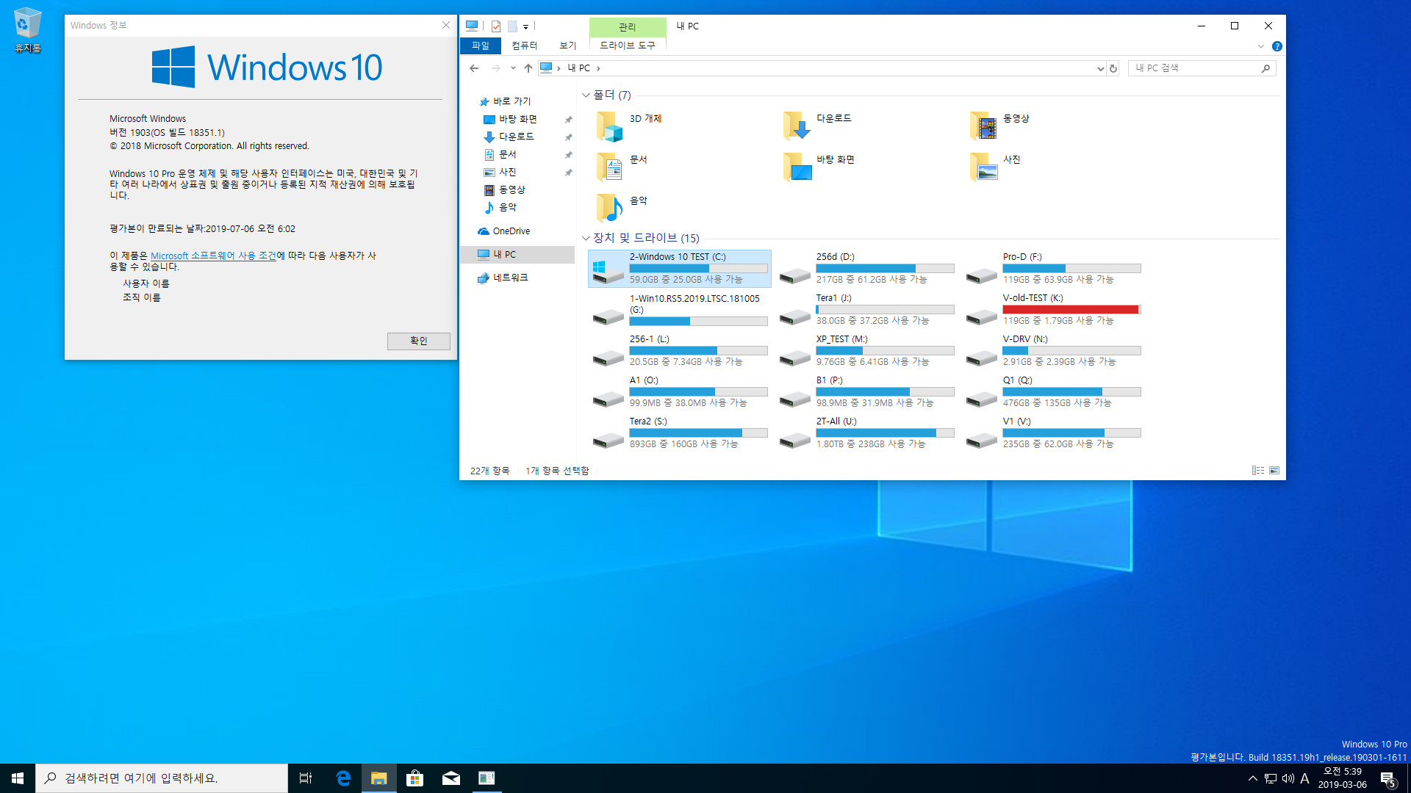Select the 바탕 화면 folder icon in main pane
The image size is (1411, 793).
click(796, 167)
